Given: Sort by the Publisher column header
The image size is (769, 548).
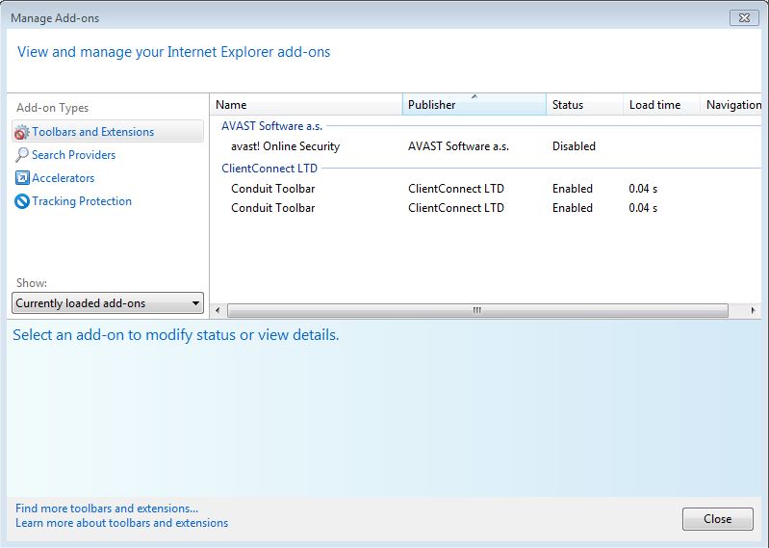Looking at the screenshot, I should tap(474, 105).
